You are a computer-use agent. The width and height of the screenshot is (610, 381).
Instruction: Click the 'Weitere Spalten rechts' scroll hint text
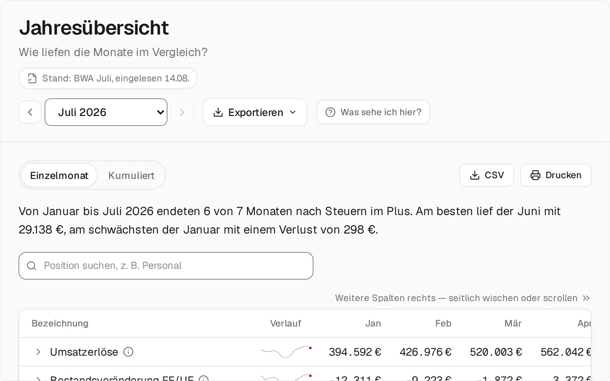pyautogui.click(x=456, y=298)
